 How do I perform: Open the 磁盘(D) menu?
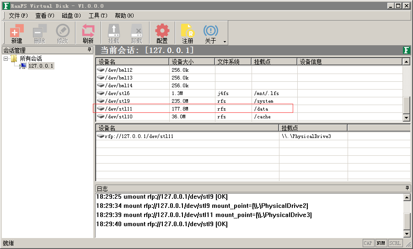pos(71,16)
